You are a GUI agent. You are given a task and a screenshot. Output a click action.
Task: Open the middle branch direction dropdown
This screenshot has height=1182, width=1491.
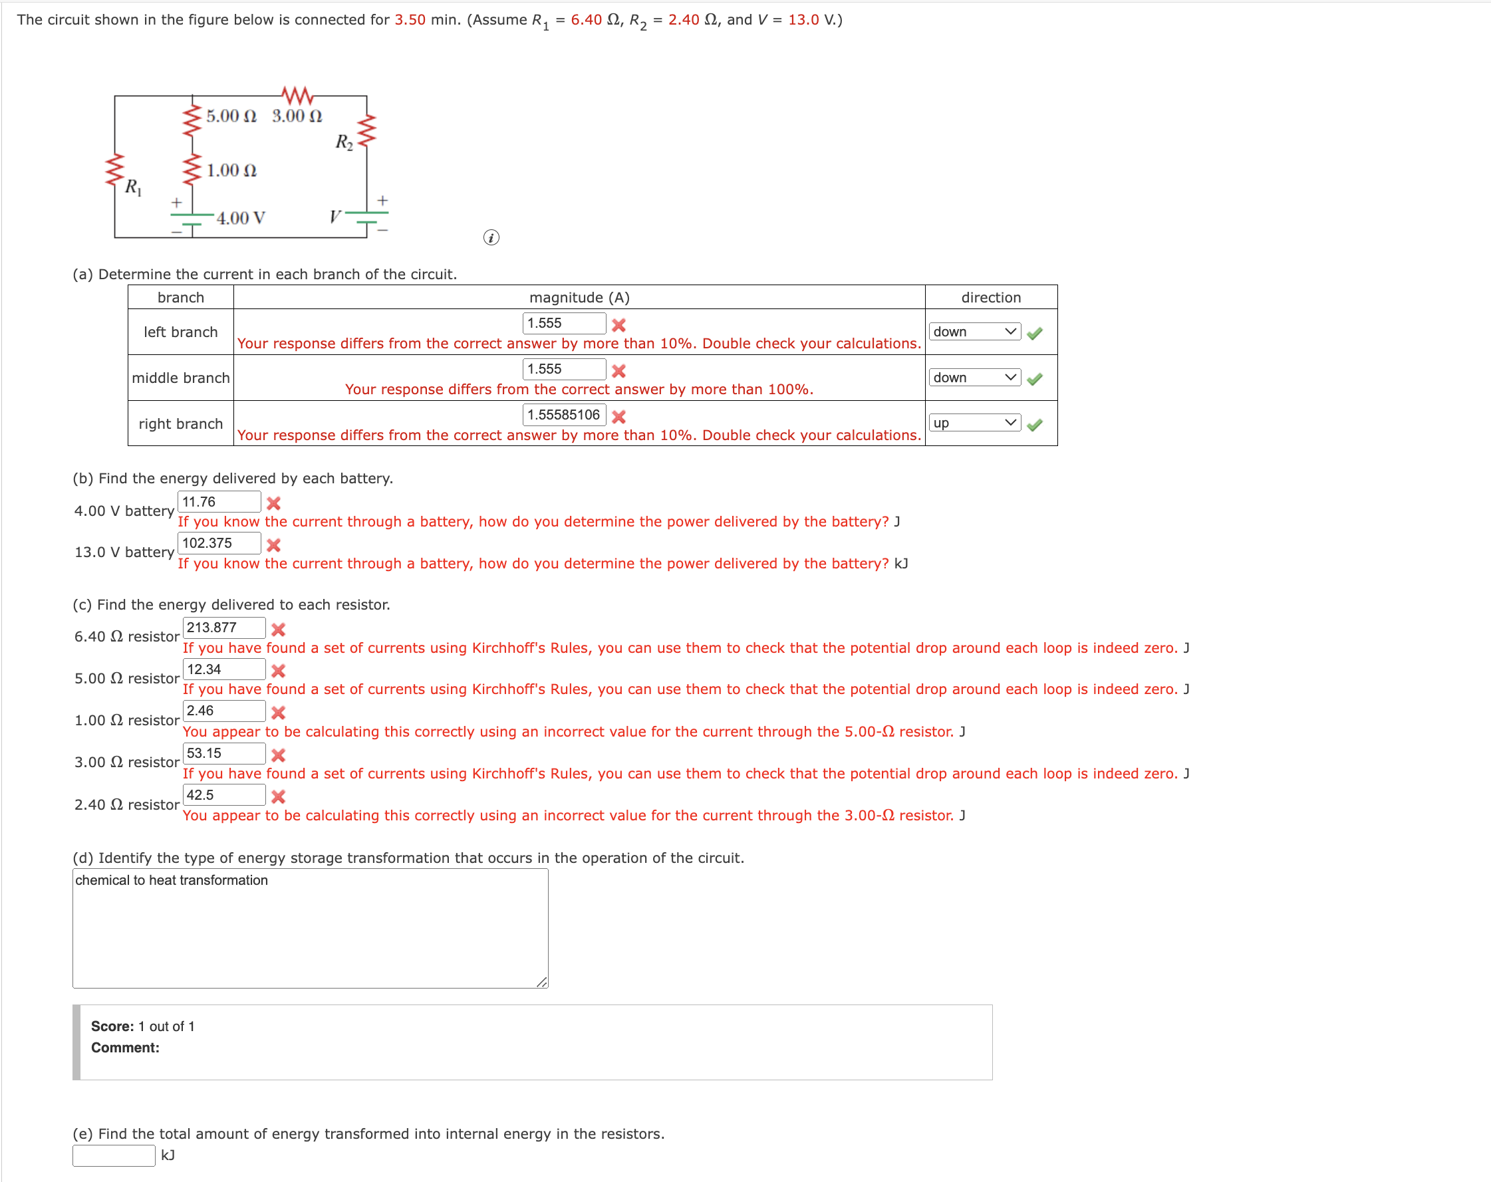[974, 378]
